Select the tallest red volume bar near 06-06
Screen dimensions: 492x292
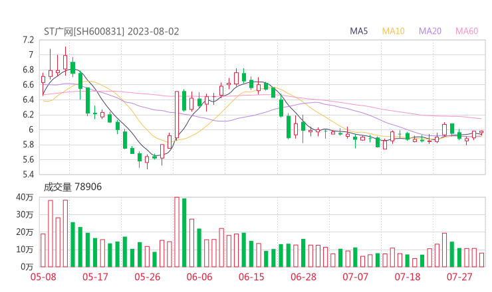[177, 232]
